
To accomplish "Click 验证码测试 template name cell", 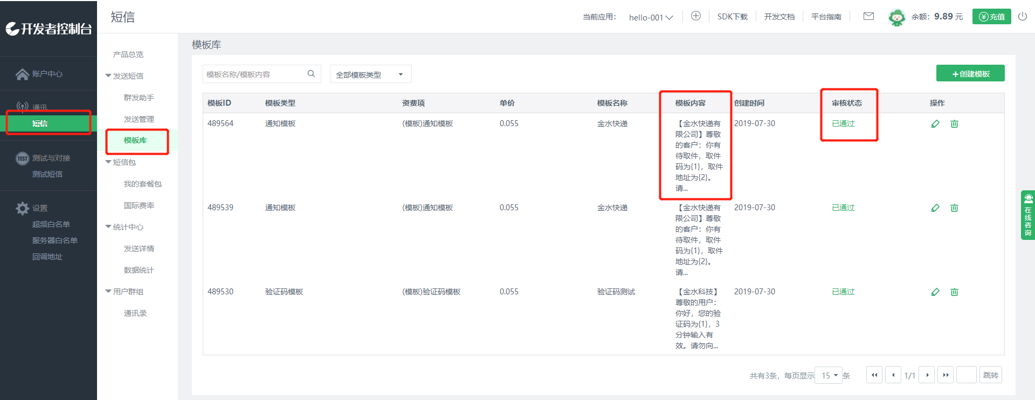I will pos(616,292).
